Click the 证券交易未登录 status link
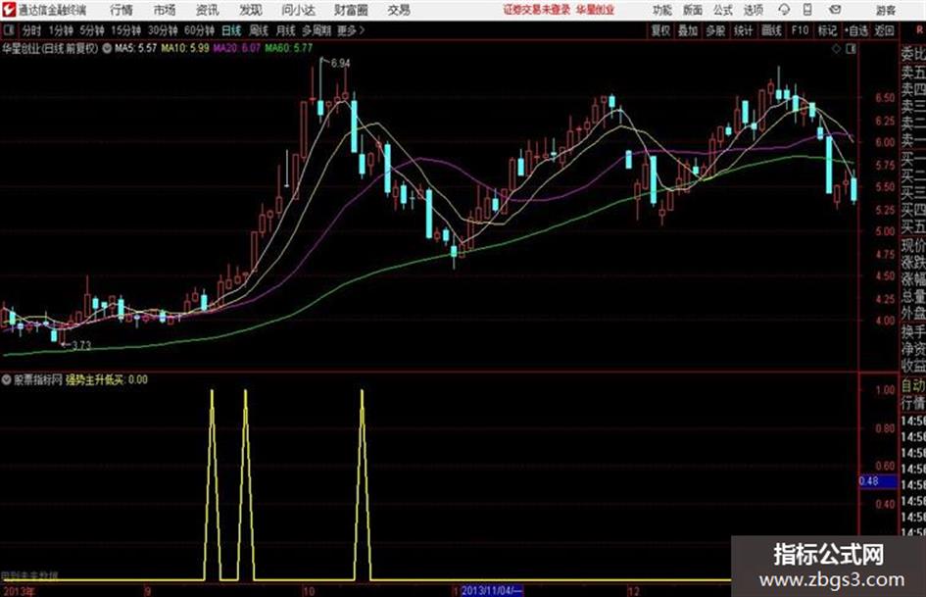The image size is (926, 597). 537,10
